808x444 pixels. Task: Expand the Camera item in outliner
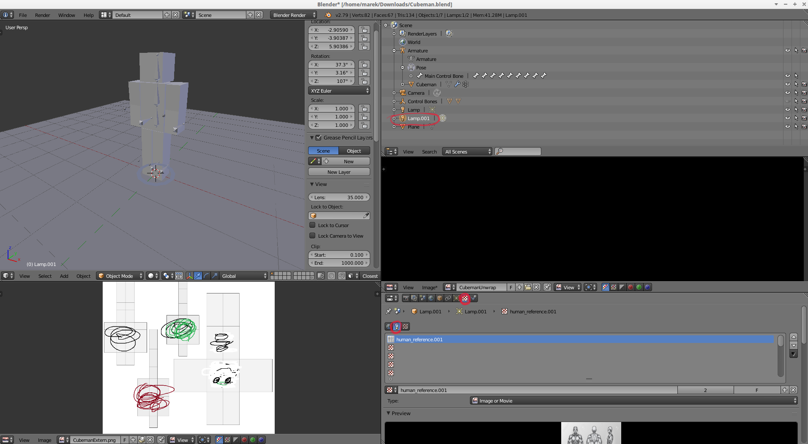coord(394,93)
